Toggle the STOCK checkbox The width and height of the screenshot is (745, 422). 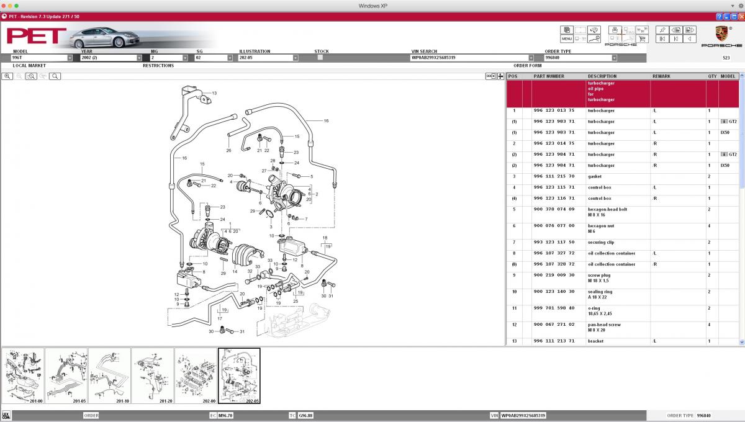click(320, 57)
